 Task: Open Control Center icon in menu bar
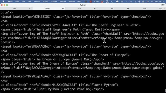[x=143, y=2]
